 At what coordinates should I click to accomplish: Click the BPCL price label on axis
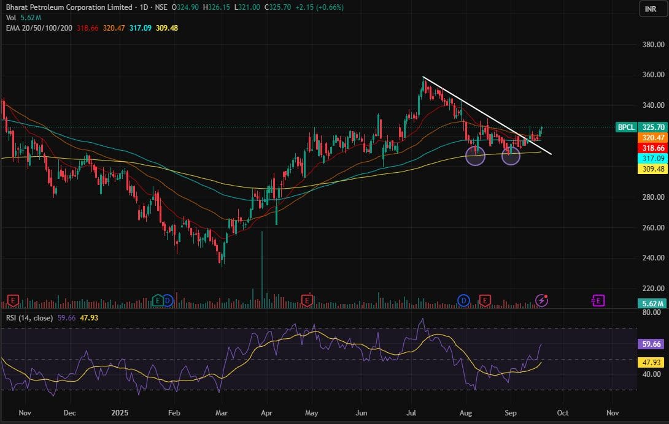click(x=626, y=127)
